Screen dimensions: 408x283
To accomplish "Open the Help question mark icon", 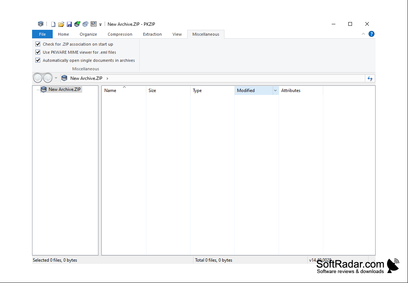I will (x=371, y=34).
